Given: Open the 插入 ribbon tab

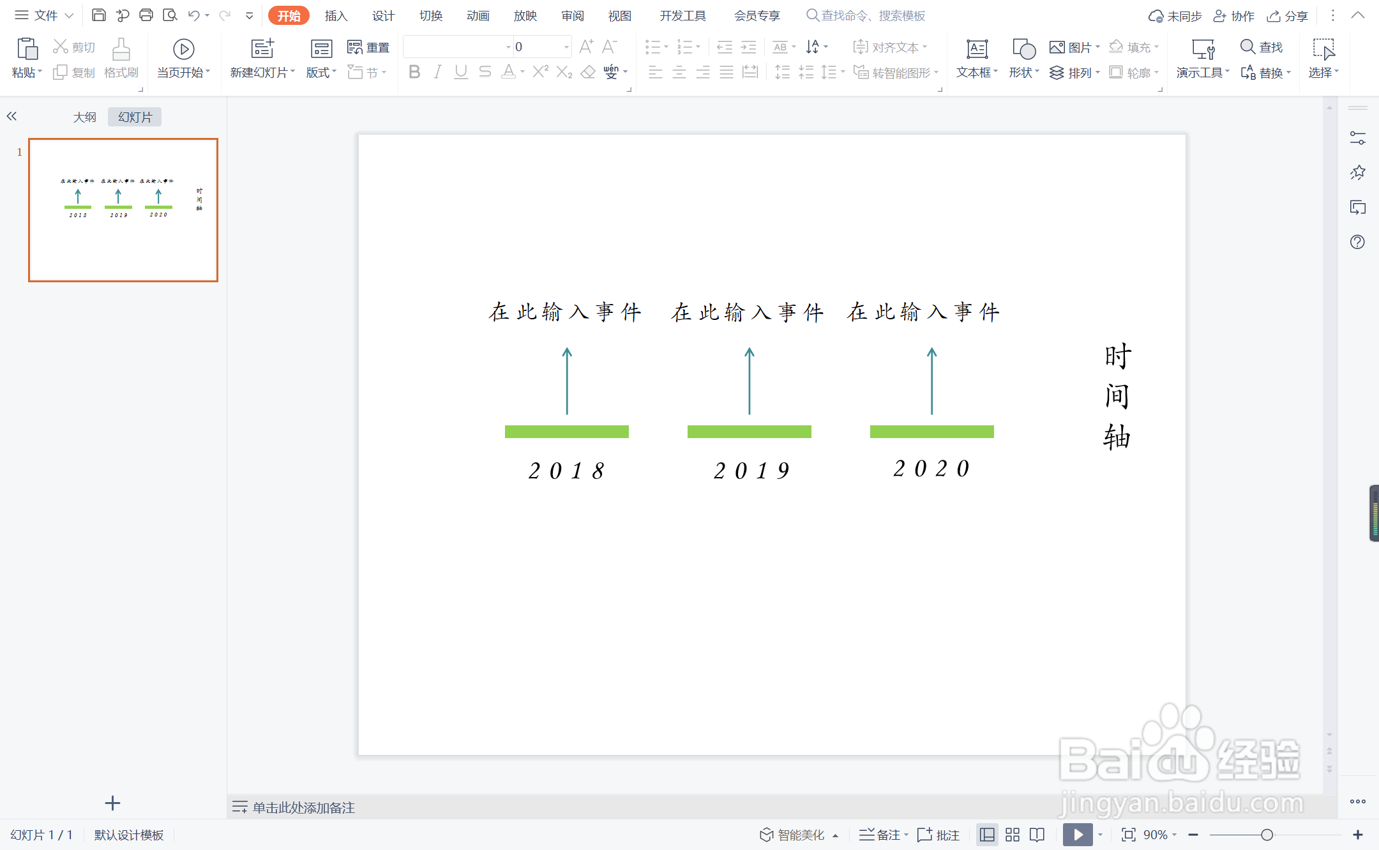Looking at the screenshot, I should point(336,15).
